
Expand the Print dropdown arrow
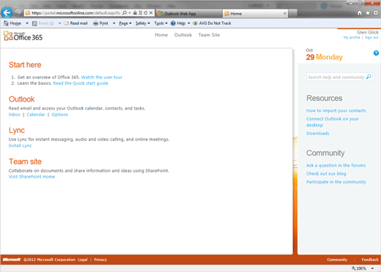[114, 23]
